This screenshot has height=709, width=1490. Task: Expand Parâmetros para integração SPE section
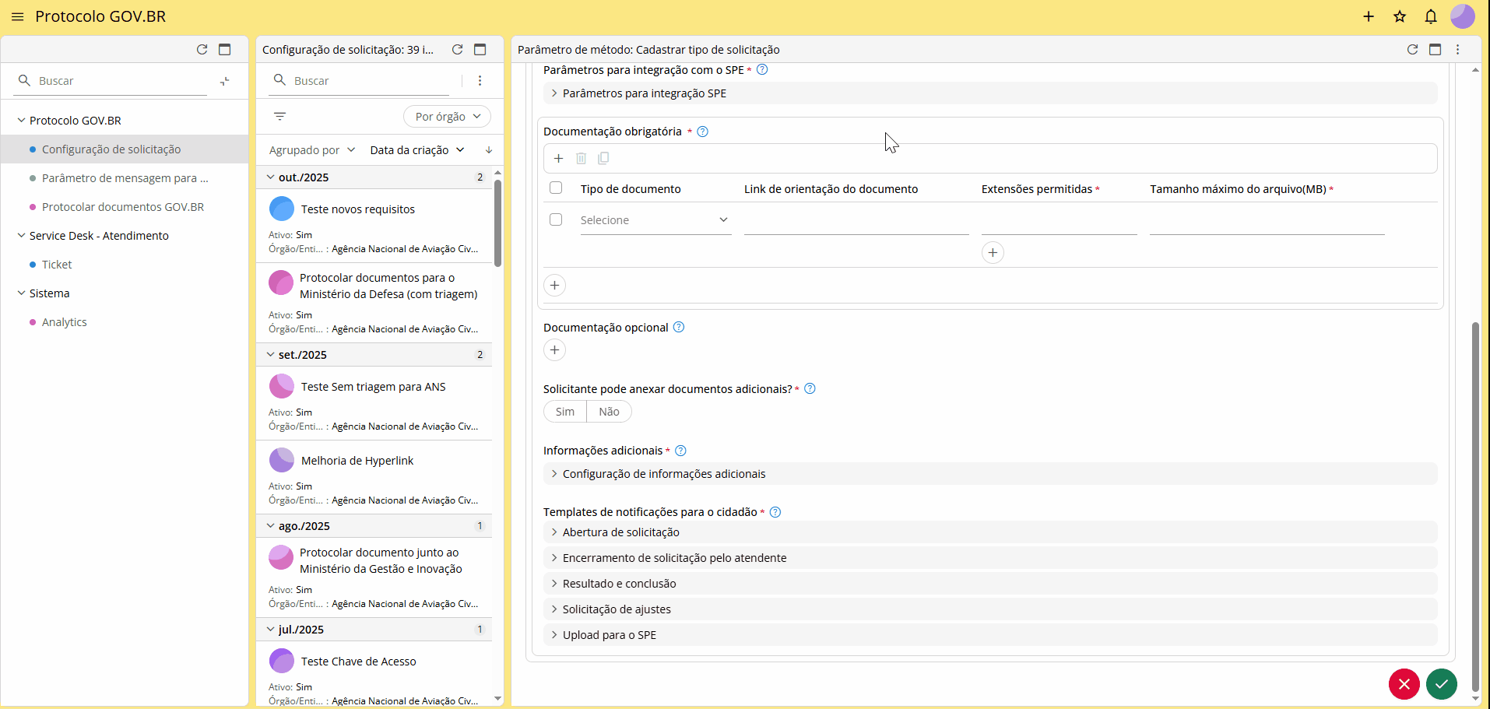coord(990,93)
